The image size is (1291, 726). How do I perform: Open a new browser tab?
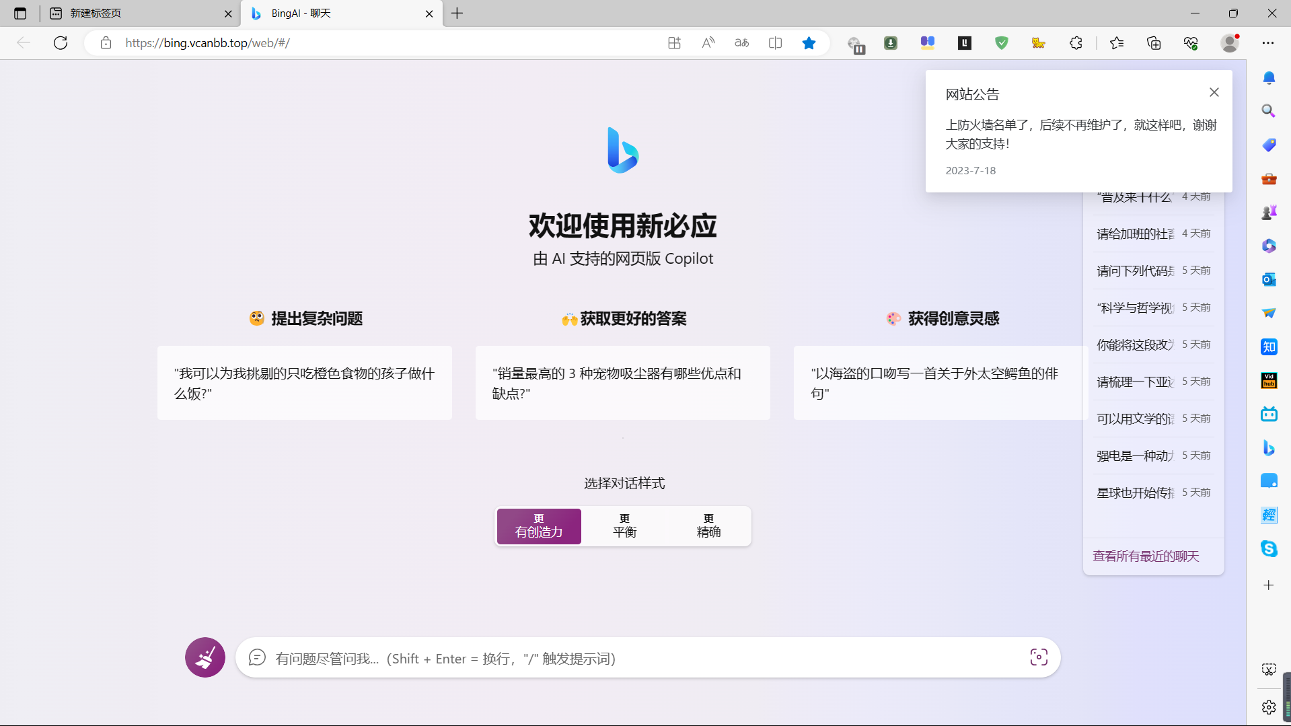pos(457,13)
